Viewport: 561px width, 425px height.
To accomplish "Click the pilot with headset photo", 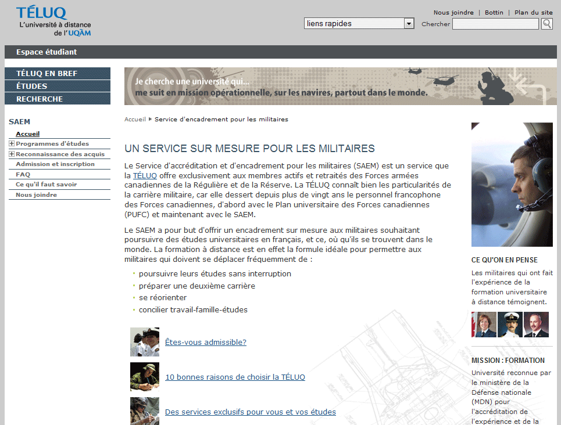I will [512, 185].
